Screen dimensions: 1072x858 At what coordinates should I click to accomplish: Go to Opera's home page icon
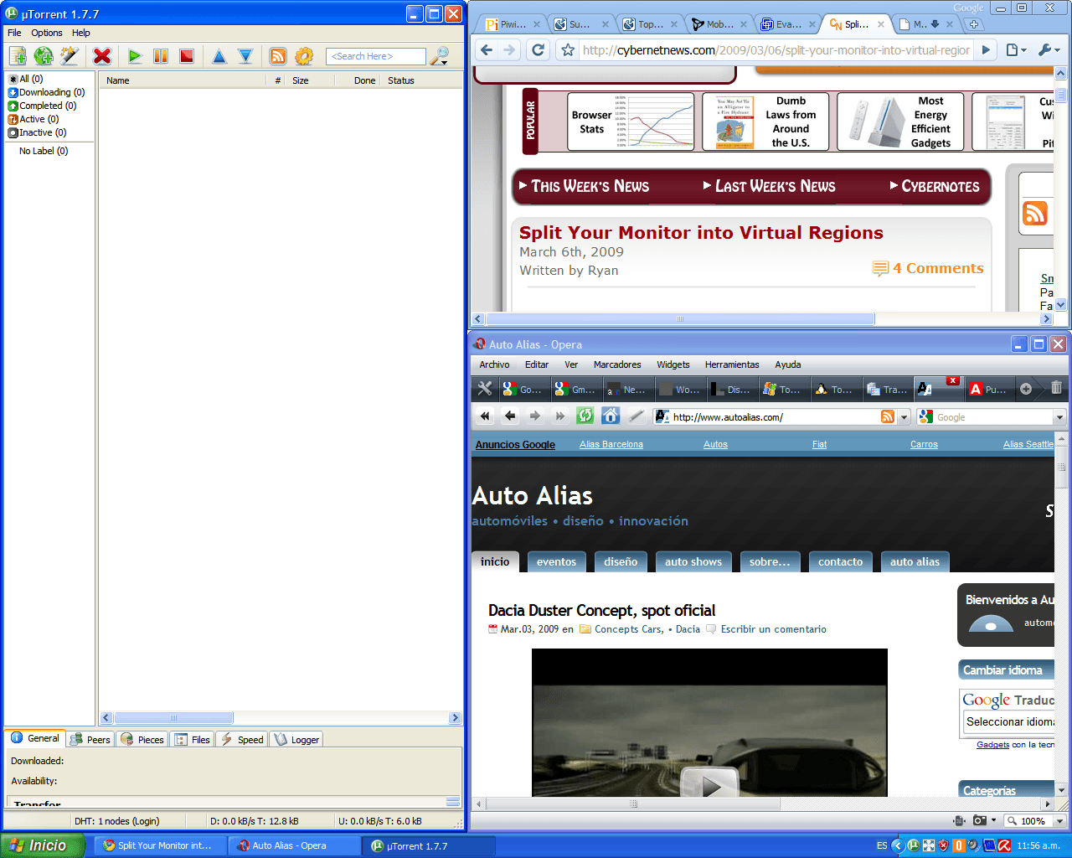(611, 416)
